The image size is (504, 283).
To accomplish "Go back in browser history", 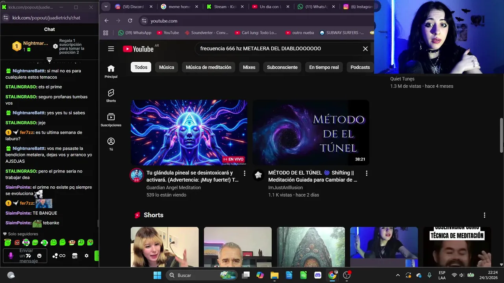I will click(x=106, y=21).
